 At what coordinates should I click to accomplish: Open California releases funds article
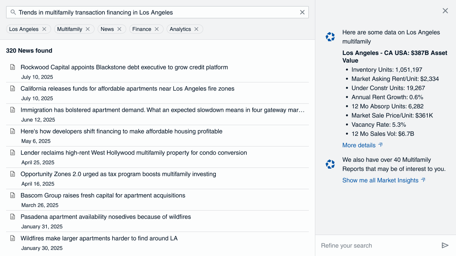coord(127,89)
